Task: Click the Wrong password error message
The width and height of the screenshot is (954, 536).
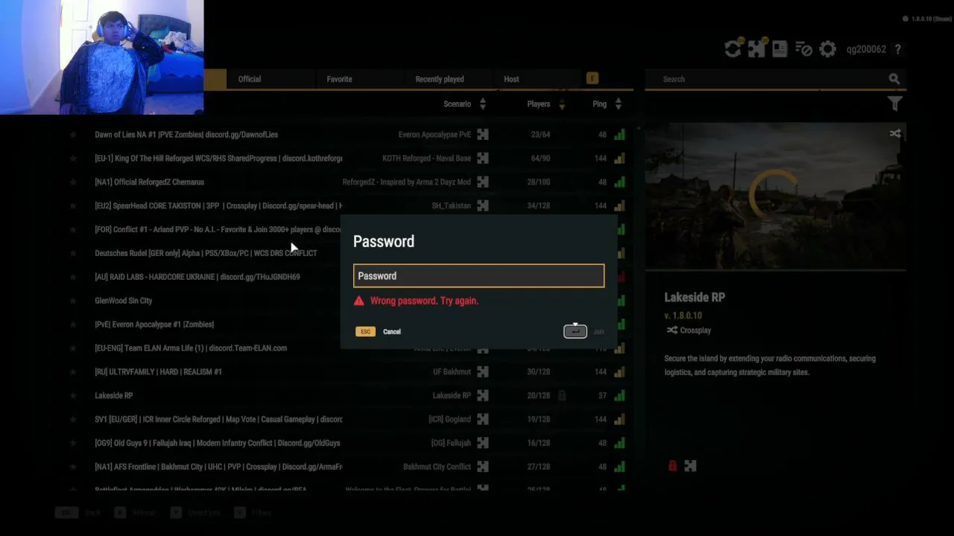Action: click(x=424, y=301)
